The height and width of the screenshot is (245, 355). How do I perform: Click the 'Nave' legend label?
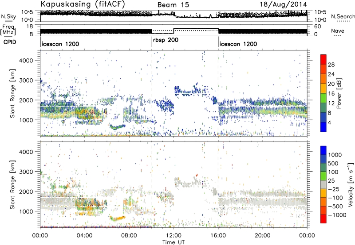(x=338, y=31)
